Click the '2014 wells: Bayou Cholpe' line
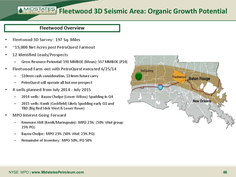The height and width of the screenshot is (177, 236). pos(67,97)
